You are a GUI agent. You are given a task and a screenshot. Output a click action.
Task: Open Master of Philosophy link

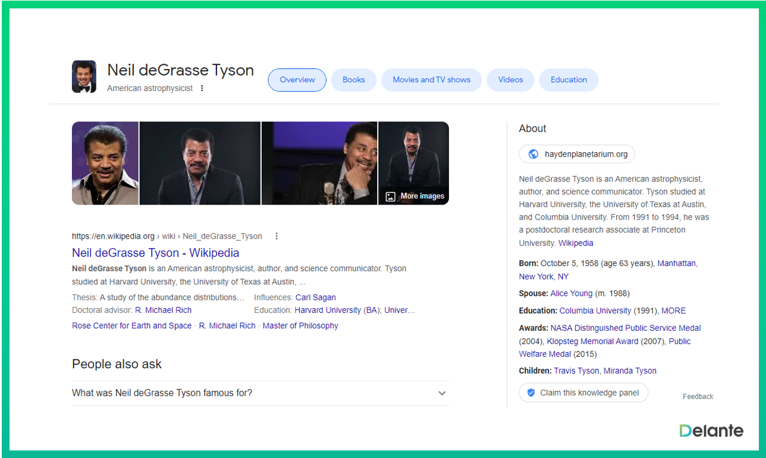tap(300, 325)
